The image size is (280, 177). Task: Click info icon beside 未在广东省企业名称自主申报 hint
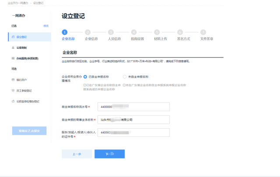124,85
